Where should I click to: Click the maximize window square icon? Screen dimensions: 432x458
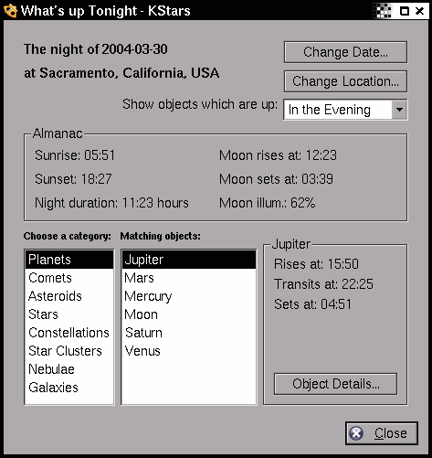pyautogui.click(x=405, y=11)
